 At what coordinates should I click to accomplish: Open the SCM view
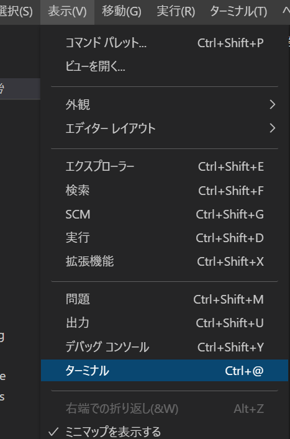(x=165, y=214)
